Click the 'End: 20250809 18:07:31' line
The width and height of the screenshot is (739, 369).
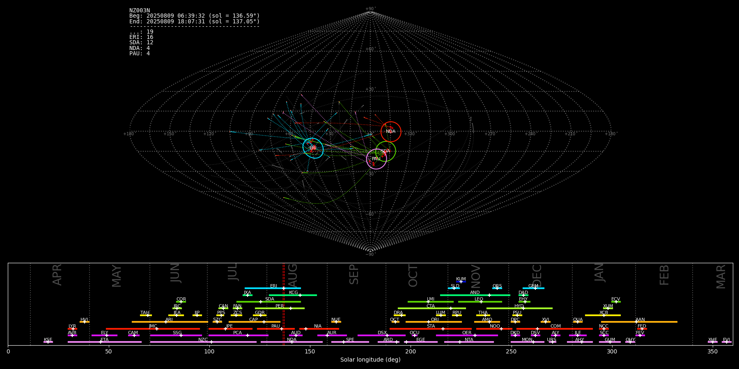tap(195, 21)
